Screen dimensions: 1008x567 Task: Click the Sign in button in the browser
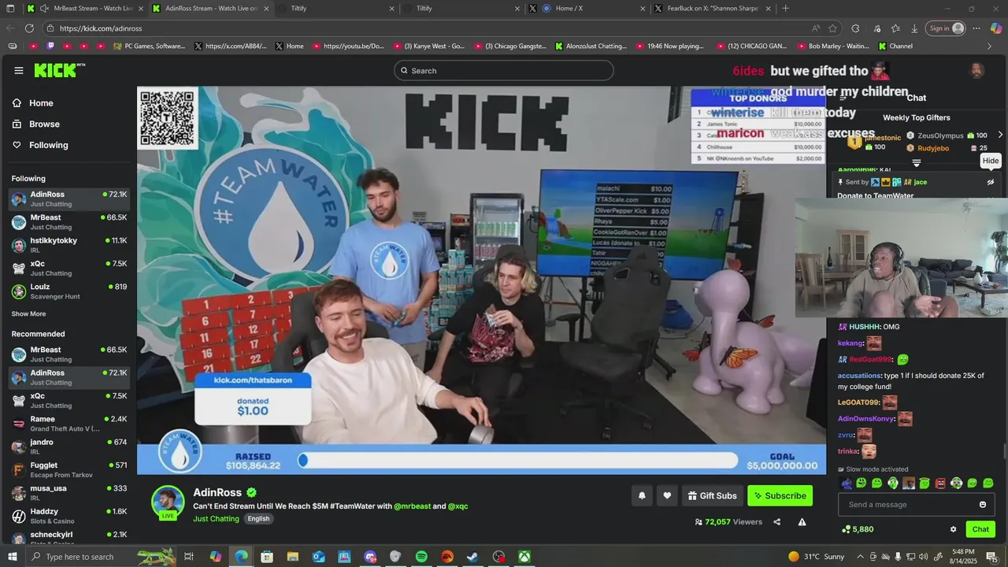(945, 28)
